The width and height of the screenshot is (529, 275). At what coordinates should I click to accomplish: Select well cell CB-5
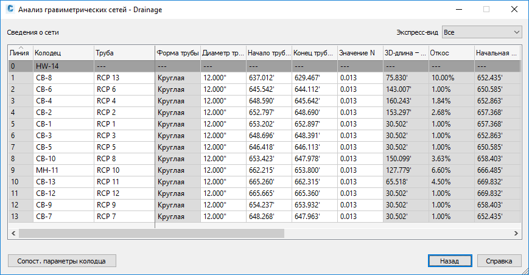pos(63,147)
